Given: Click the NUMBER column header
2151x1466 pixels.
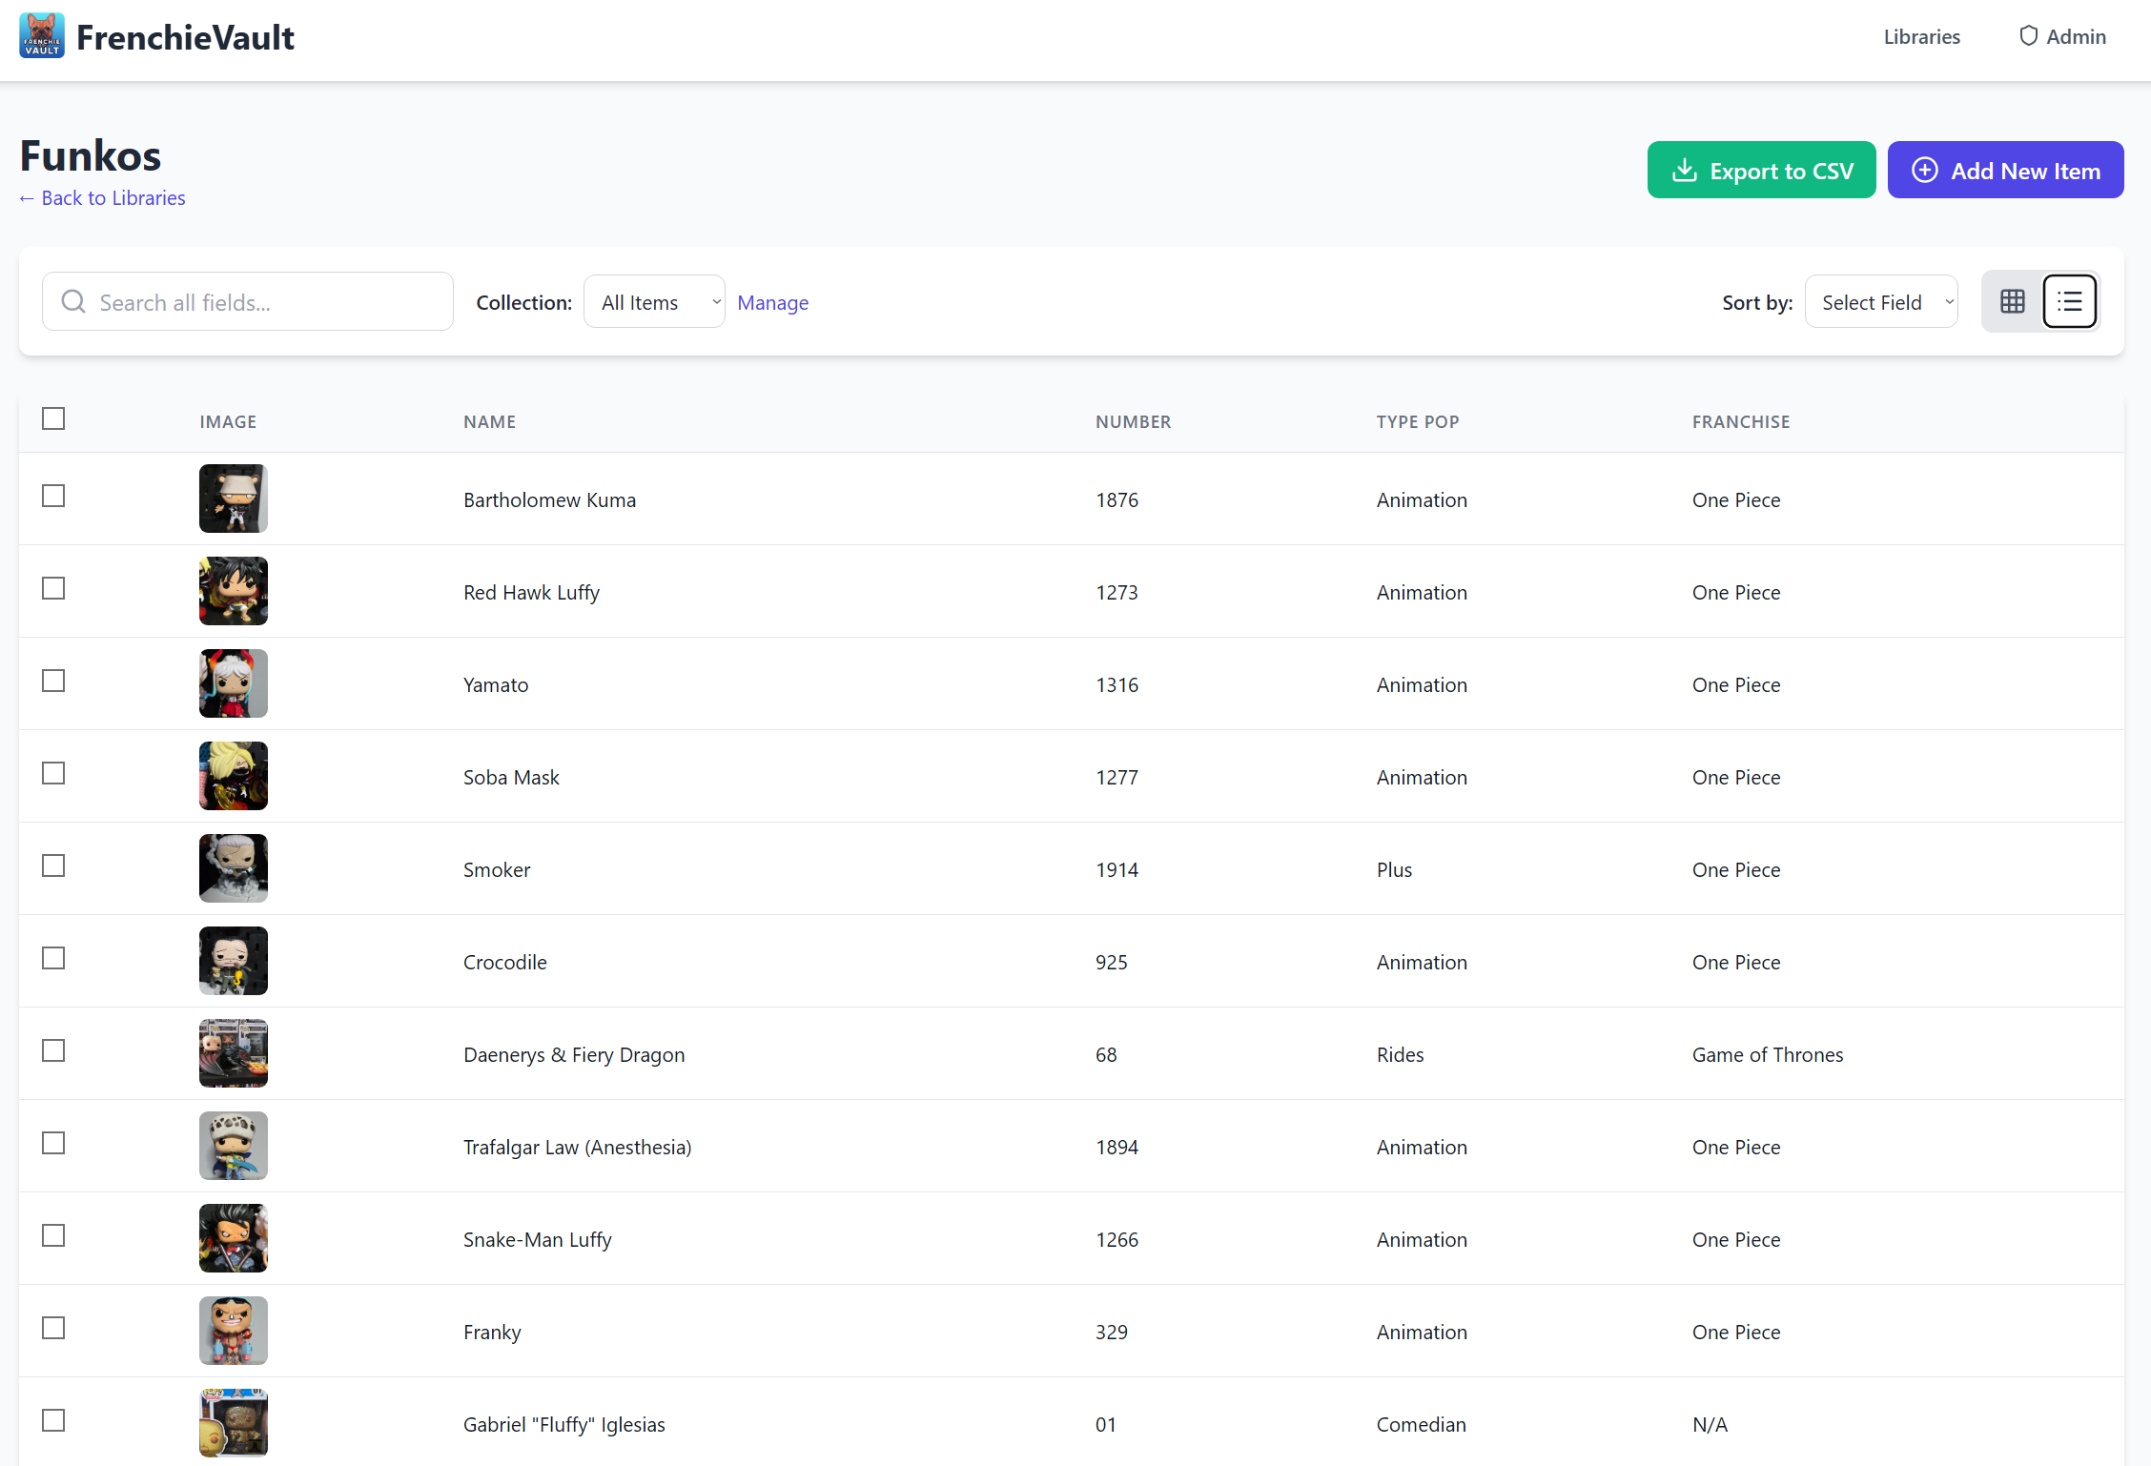Looking at the screenshot, I should coord(1134,422).
